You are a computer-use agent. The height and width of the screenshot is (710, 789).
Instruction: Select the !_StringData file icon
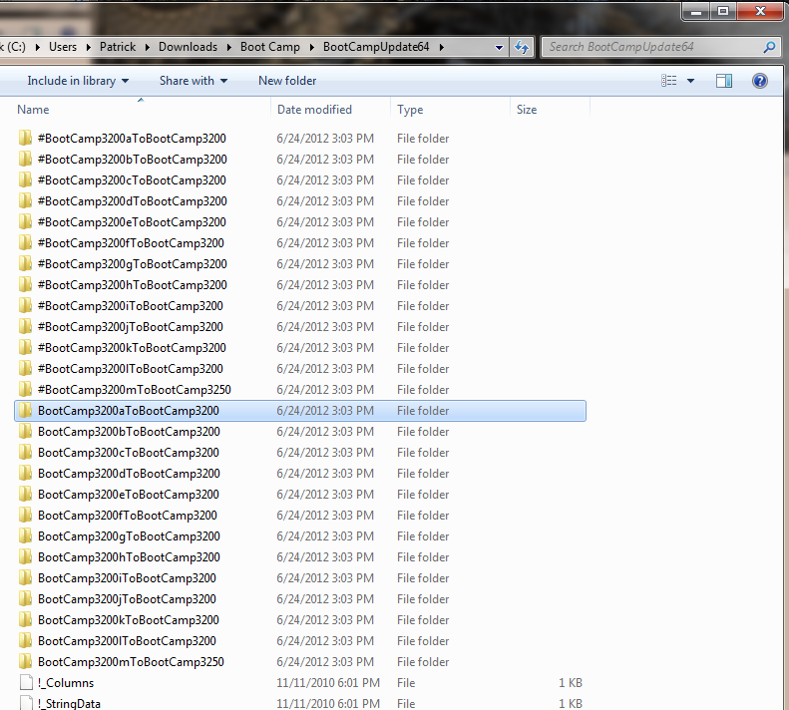[26, 703]
